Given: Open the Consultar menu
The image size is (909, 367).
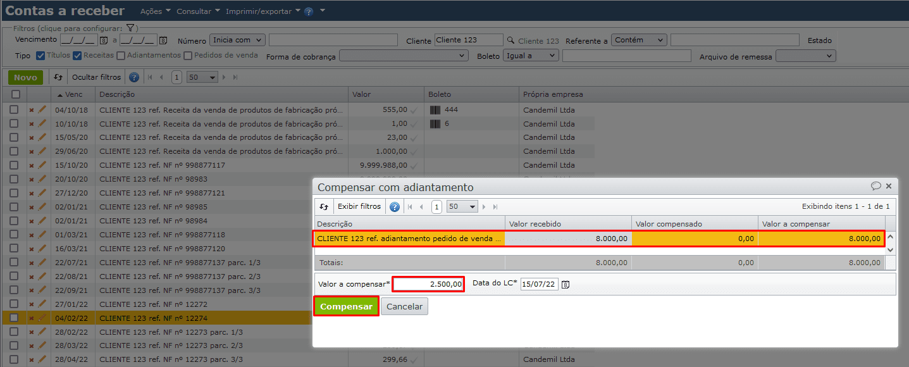Looking at the screenshot, I should coord(198,11).
